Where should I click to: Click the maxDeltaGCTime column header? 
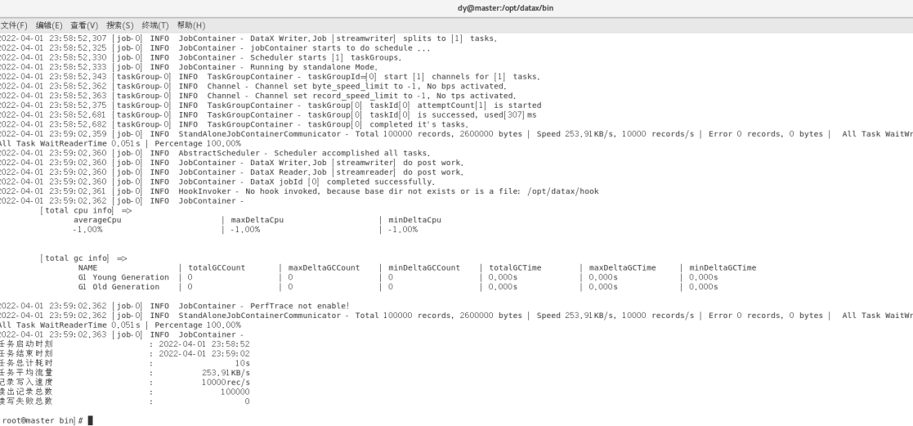(622, 267)
